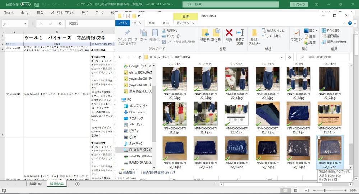Image resolution: width=359 pixels, height=194 pixels.
Task: Select Cut (切り取り) in Explorer ribbon
Action: [170, 30]
